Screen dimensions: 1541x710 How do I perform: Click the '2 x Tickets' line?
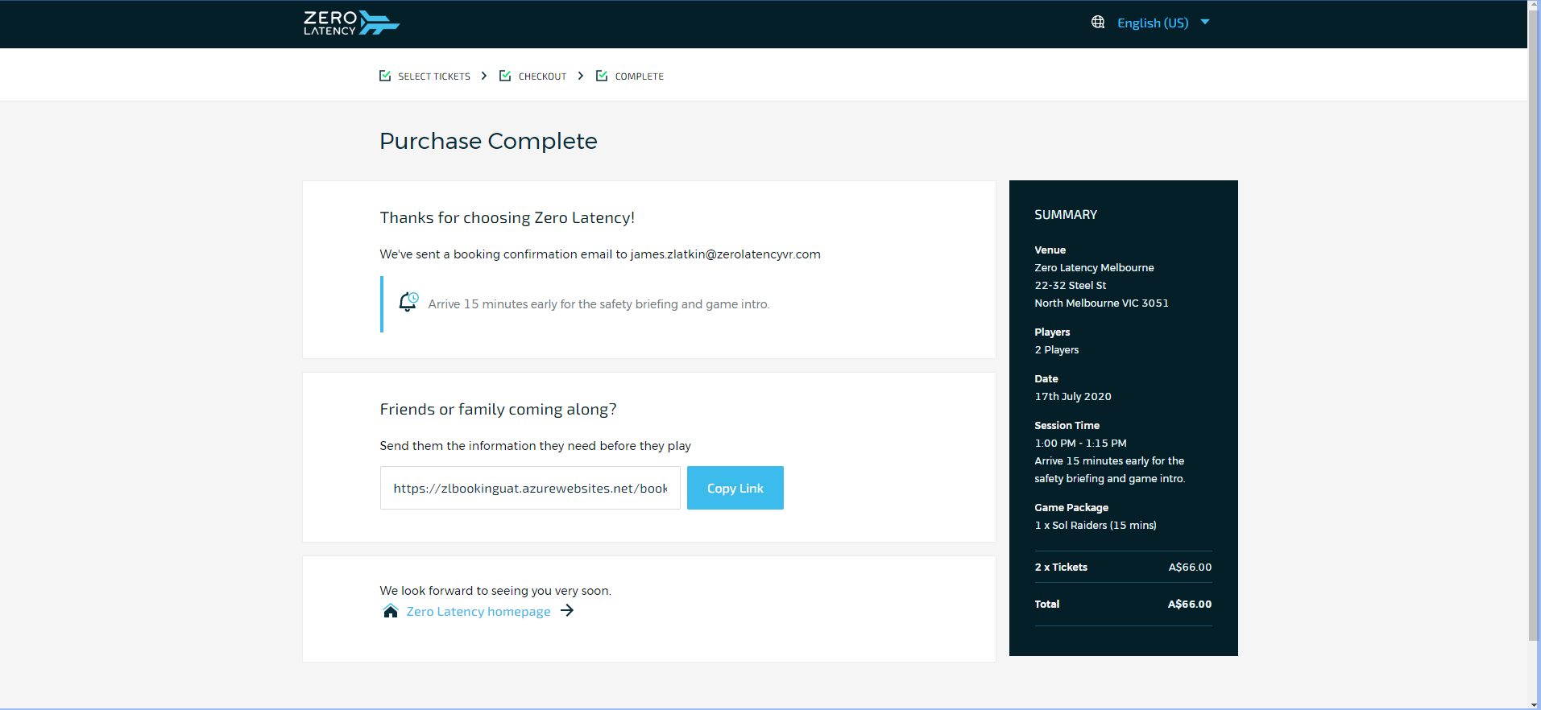point(1123,568)
